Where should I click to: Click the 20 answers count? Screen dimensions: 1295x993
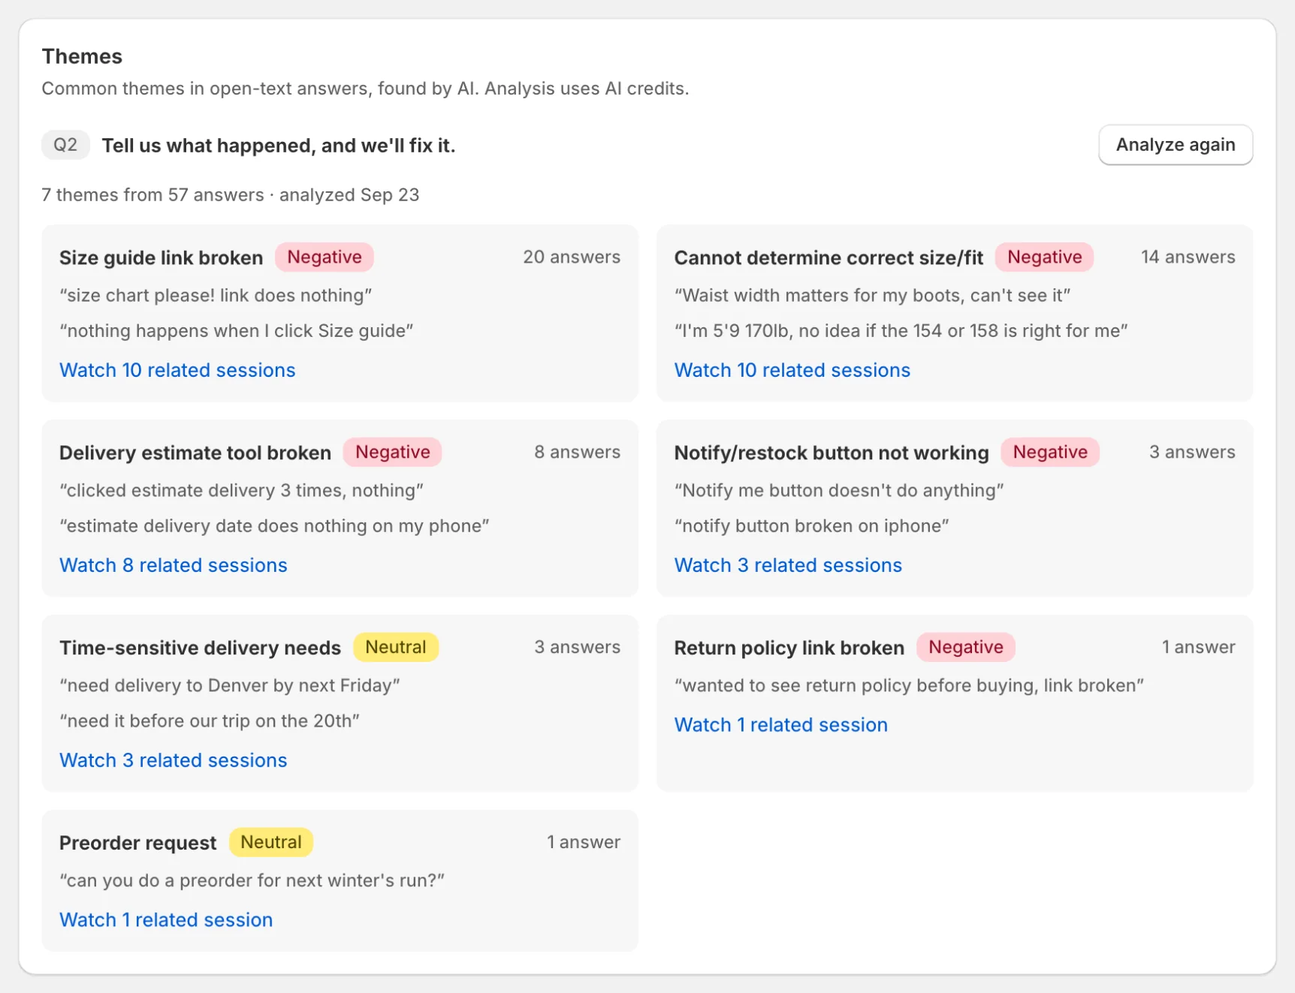pos(572,257)
